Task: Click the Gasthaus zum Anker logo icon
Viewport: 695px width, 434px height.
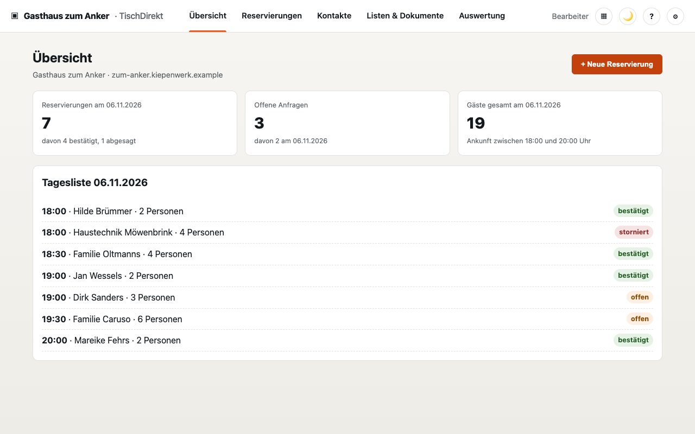Action: tap(15, 16)
